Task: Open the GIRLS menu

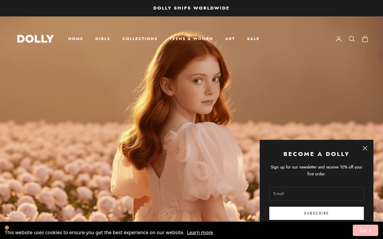Action: click(103, 39)
